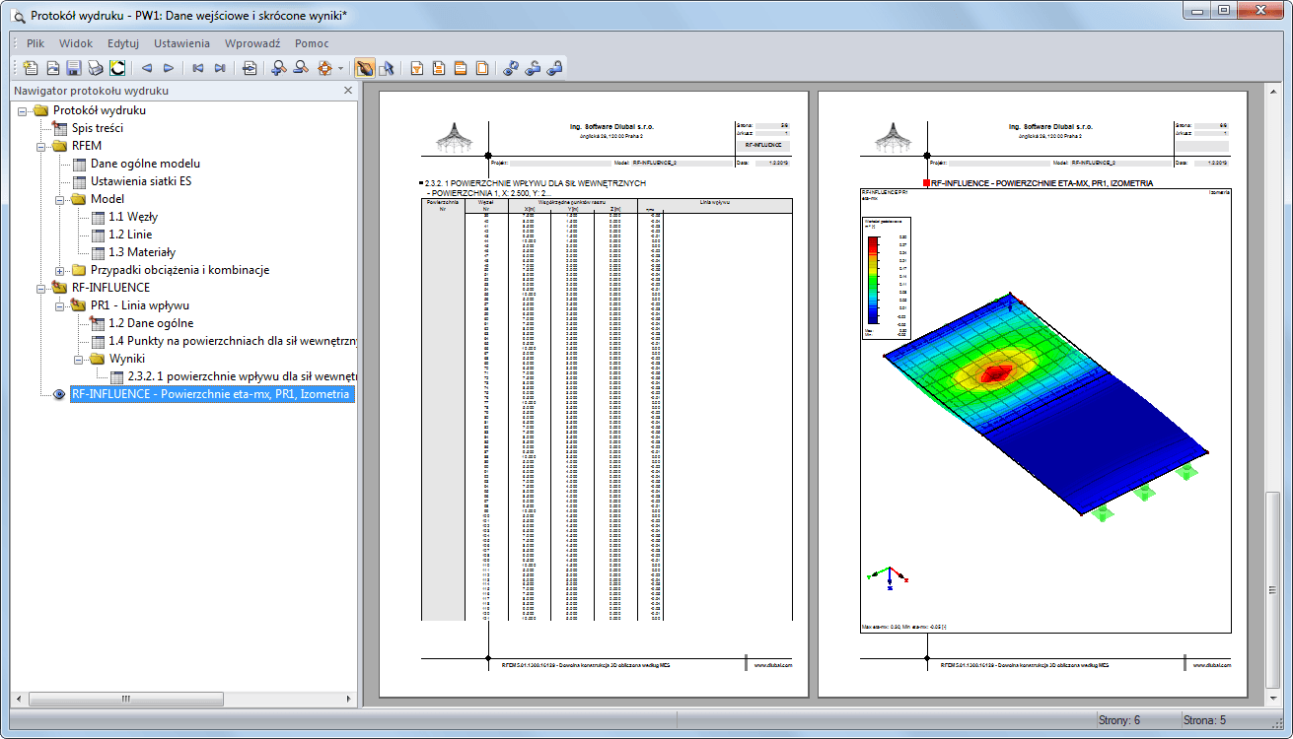Select the RFEM folder label
The width and height of the screenshot is (1293, 739).
click(x=87, y=146)
